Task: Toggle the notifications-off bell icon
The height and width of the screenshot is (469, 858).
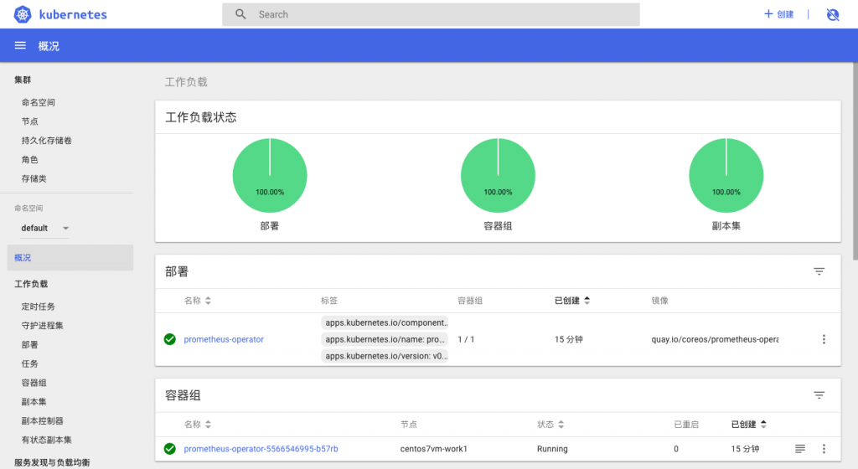Action: tap(832, 15)
